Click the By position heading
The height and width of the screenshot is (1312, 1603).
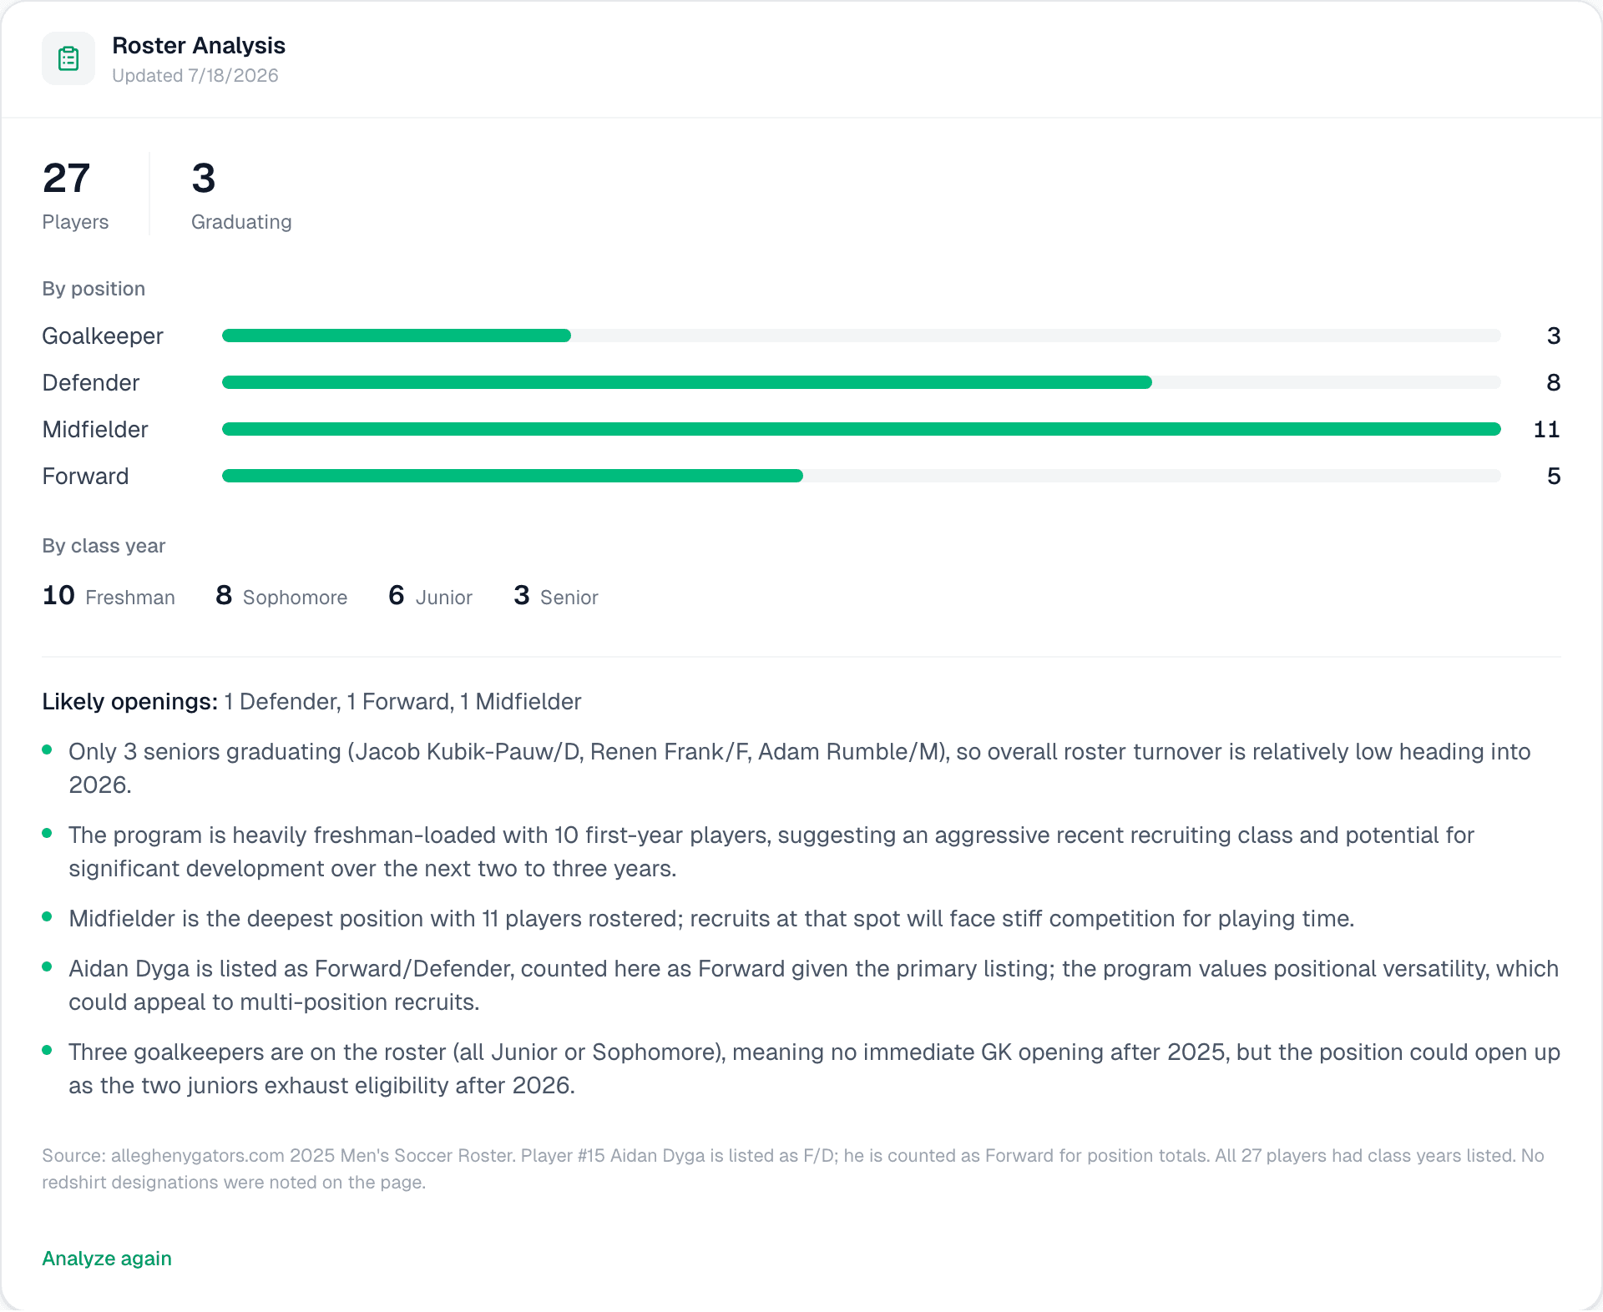coord(94,289)
